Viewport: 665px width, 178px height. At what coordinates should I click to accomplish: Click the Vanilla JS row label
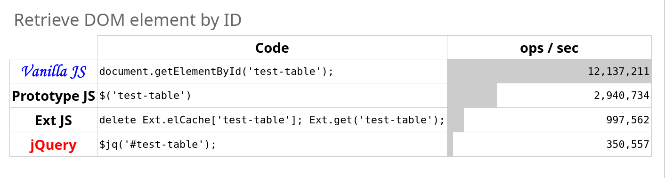point(54,72)
